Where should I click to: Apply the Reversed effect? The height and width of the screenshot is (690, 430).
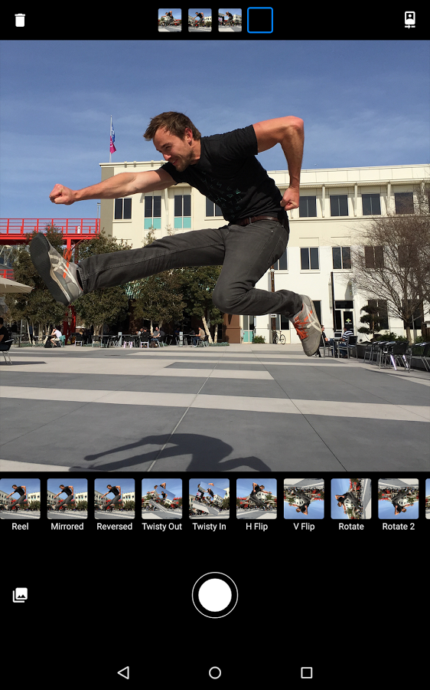tap(115, 504)
